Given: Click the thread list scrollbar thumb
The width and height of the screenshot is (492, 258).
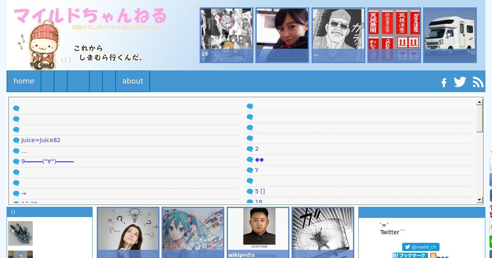Looking at the screenshot, I should (x=479, y=118).
